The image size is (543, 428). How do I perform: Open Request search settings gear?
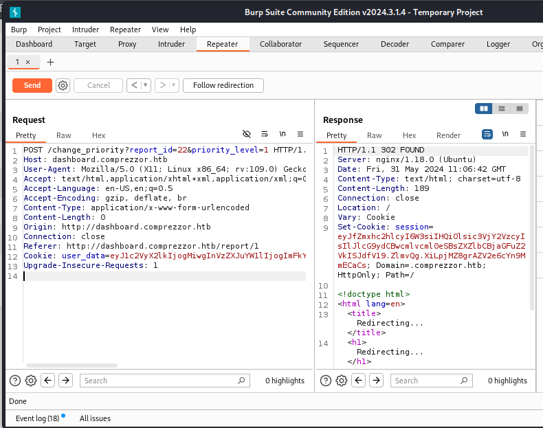click(x=31, y=381)
